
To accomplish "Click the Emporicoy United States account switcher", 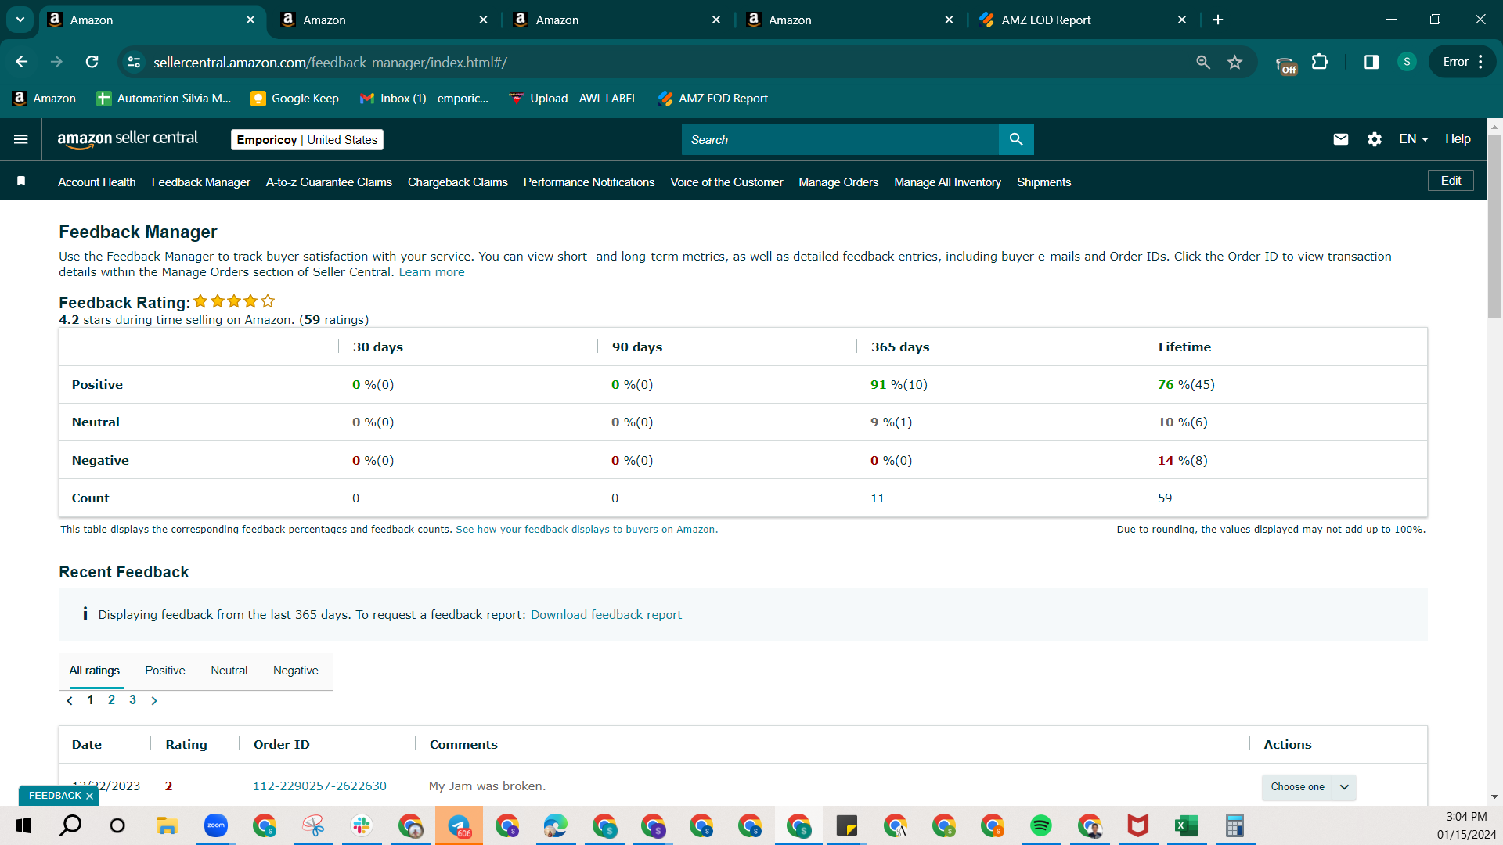I will pyautogui.click(x=307, y=139).
